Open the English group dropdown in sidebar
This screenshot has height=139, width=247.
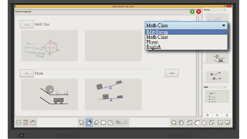(215, 87)
